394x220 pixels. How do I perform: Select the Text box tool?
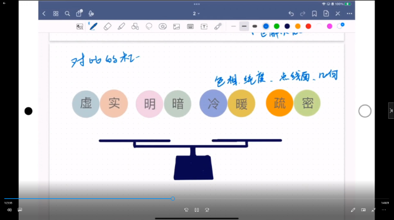click(204, 26)
